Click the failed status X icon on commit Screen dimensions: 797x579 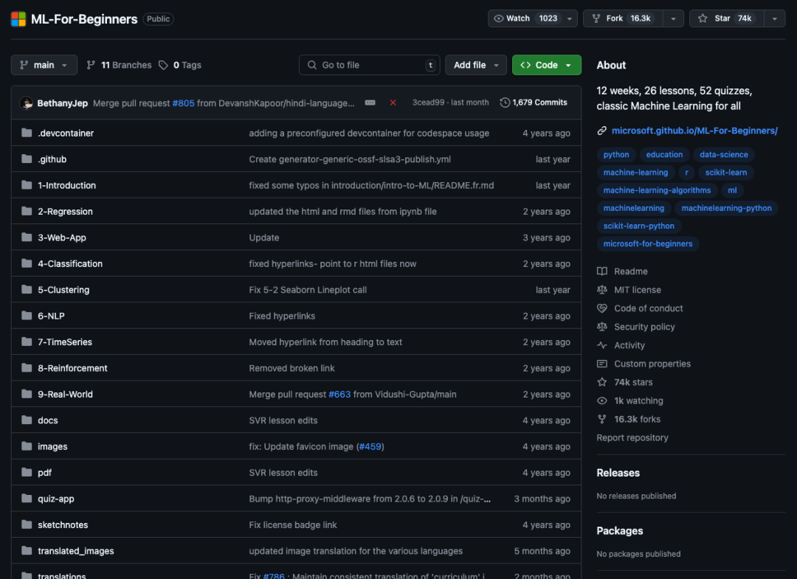pyautogui.click(x=393, y=103)
